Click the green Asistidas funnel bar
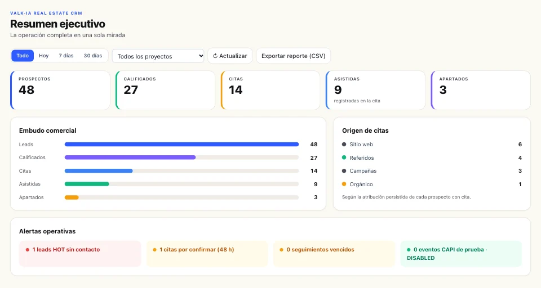This screenshot has width=541, height=288. click(87, 184)
